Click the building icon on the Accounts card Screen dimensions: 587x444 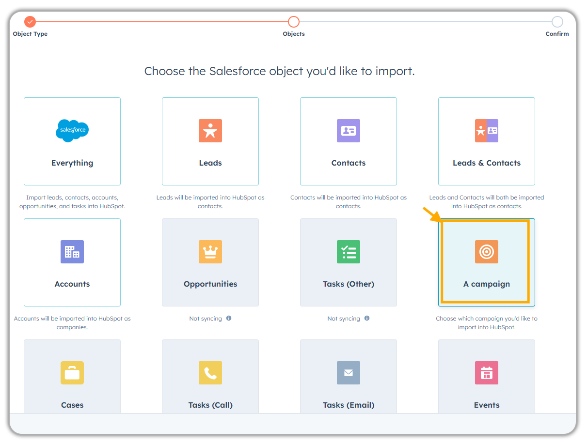click(72, 251)
